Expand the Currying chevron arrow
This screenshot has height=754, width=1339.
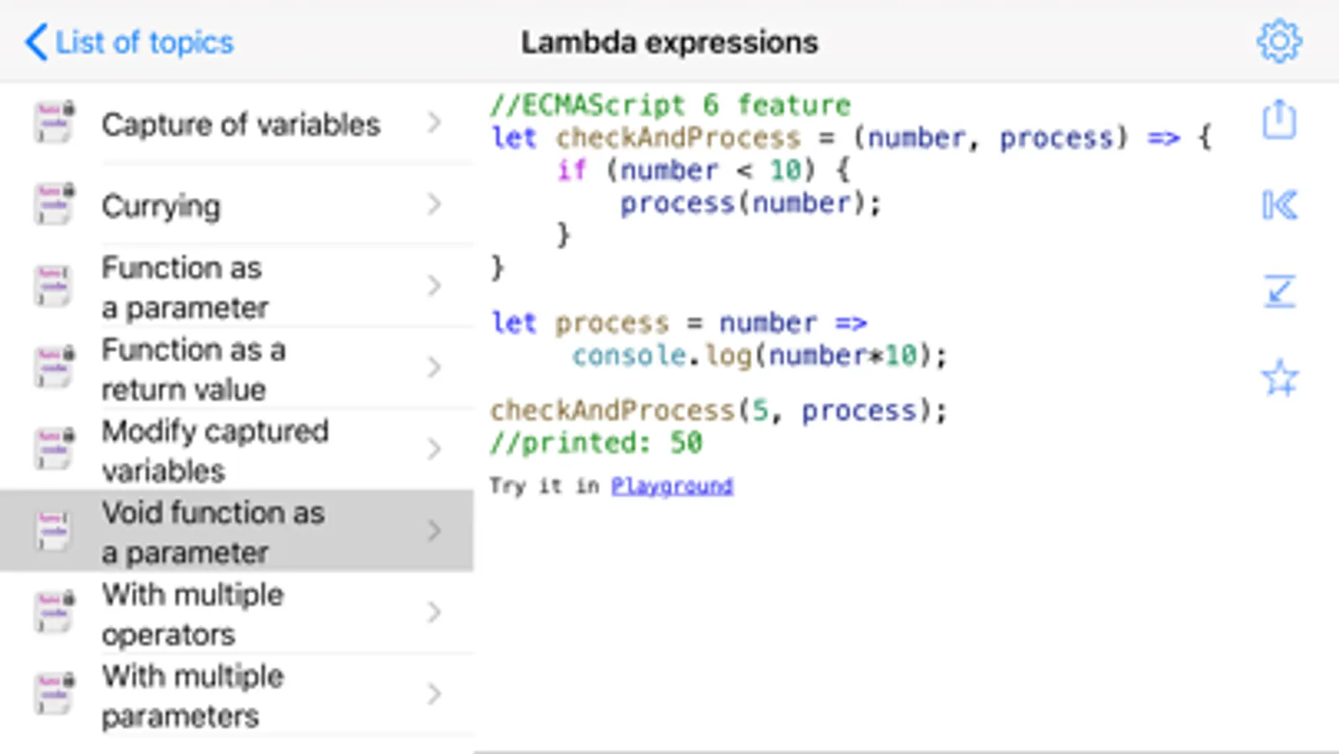click(x=434, y=204)
